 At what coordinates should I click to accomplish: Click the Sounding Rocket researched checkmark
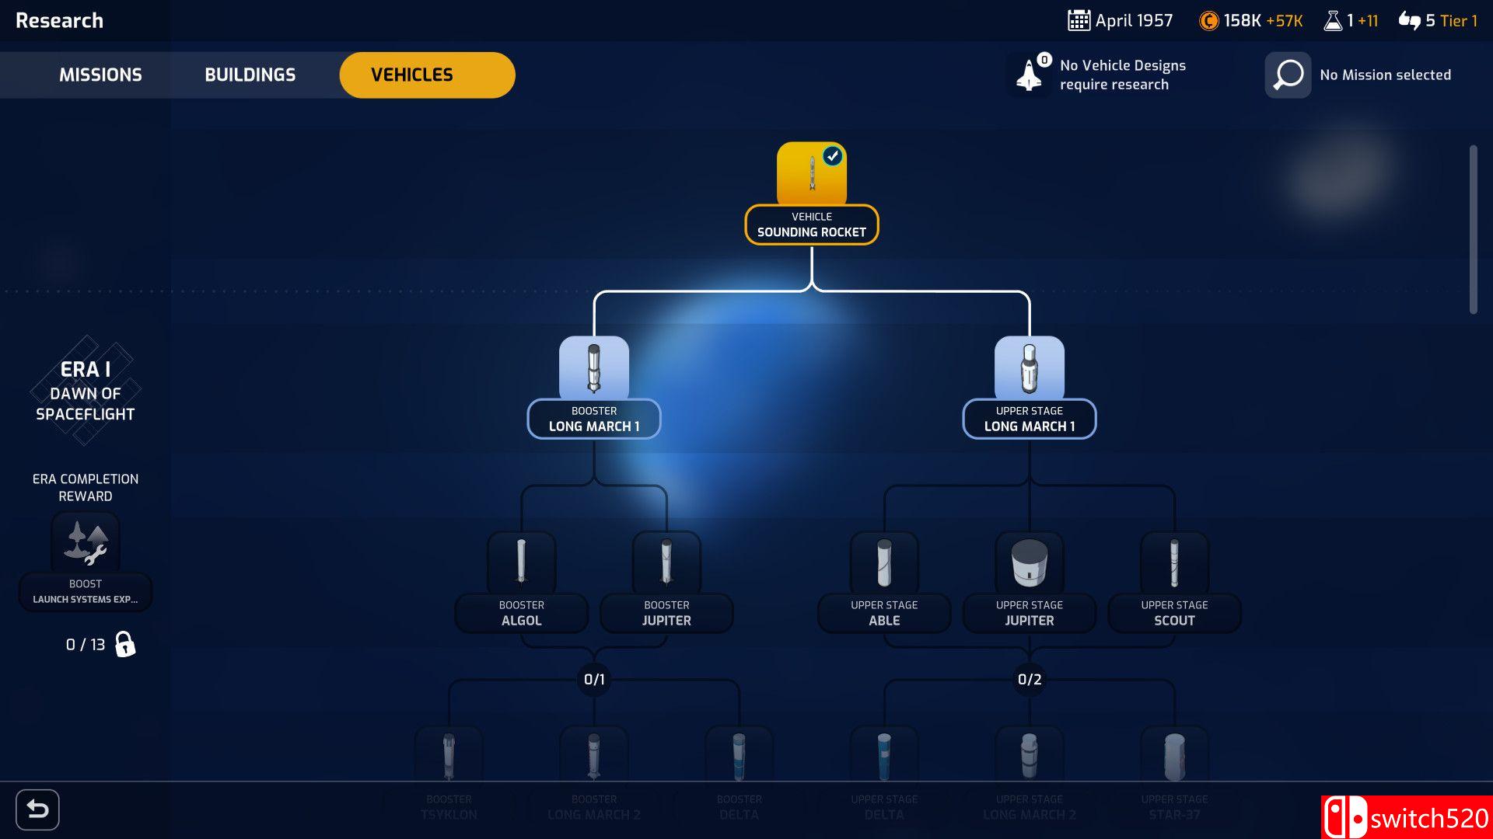[833, 156]
